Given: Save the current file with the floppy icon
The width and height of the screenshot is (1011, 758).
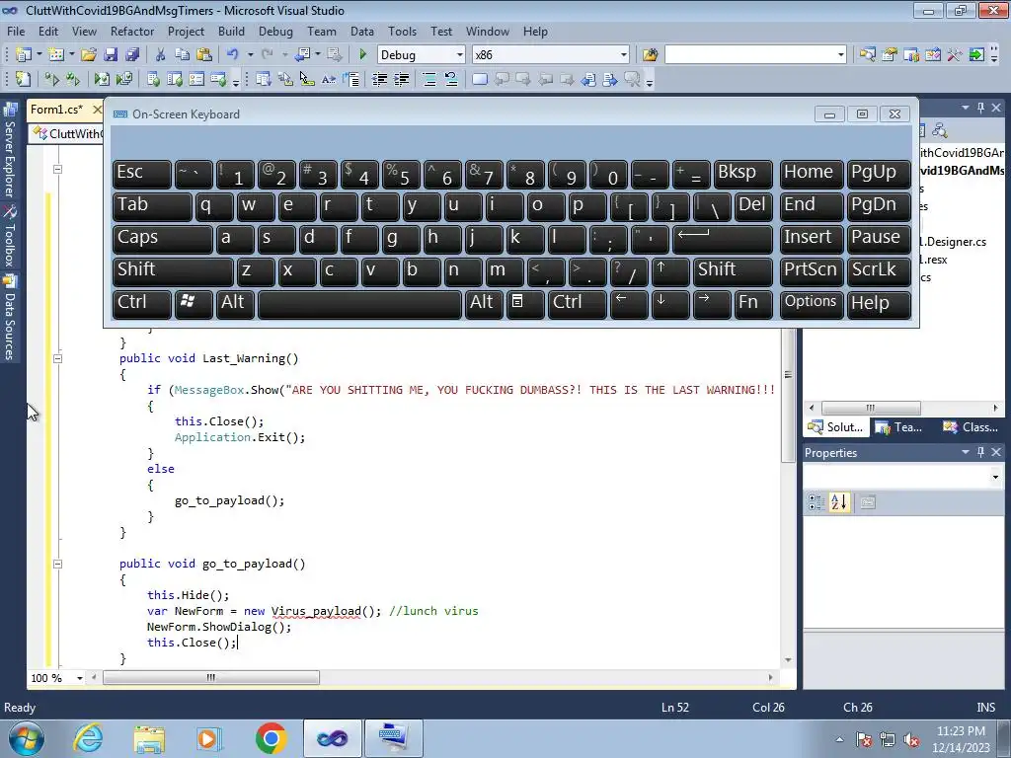Looking at the screenshot, I should pos(111,55).
